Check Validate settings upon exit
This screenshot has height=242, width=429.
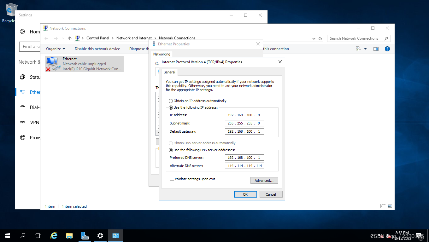(172, 179)
